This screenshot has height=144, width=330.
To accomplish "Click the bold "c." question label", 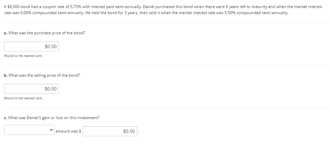I will coord(6,118).
